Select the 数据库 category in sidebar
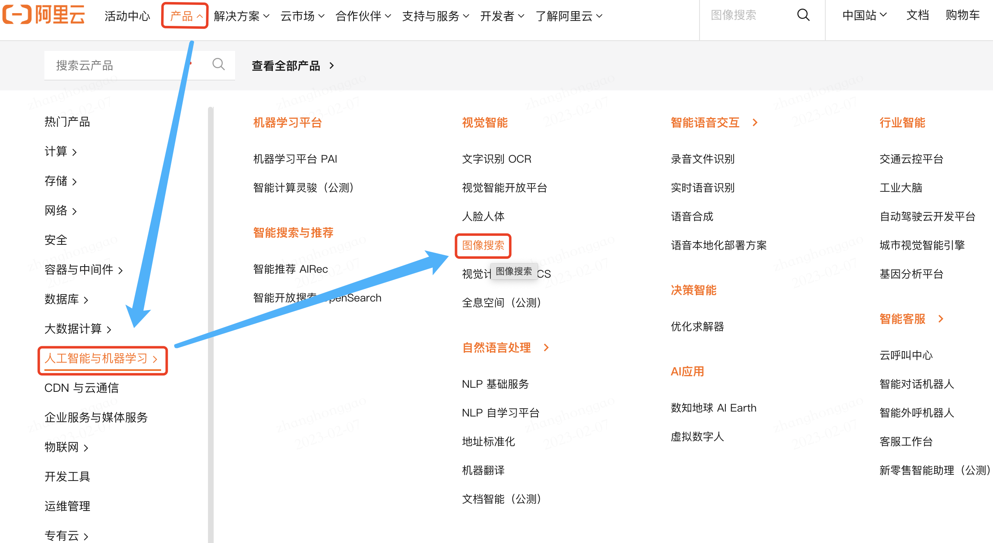Image resolution: width=993 pixels, height=543 pixels. coord(66,299)
